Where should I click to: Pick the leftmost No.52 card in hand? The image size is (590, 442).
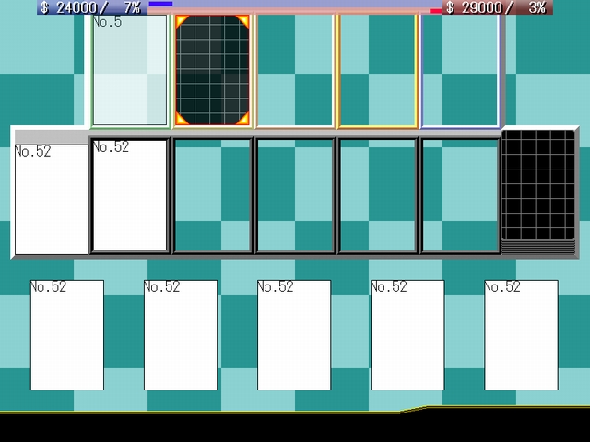click(67, 335)
